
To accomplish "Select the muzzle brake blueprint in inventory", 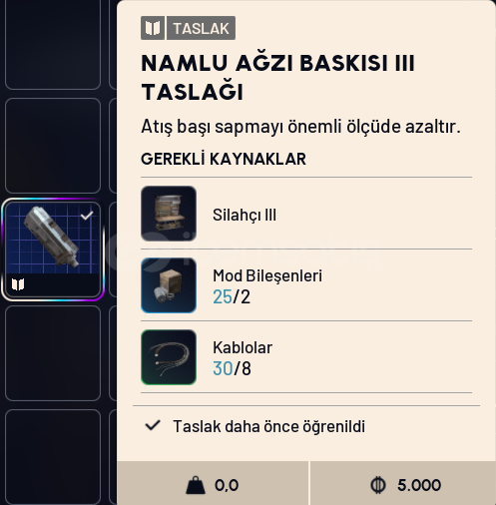I will tap(53, 250).
